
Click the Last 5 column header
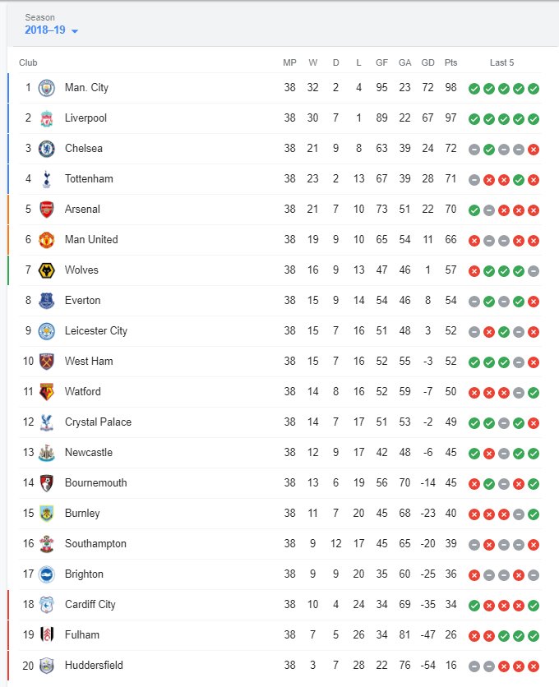tap(502, 62)
